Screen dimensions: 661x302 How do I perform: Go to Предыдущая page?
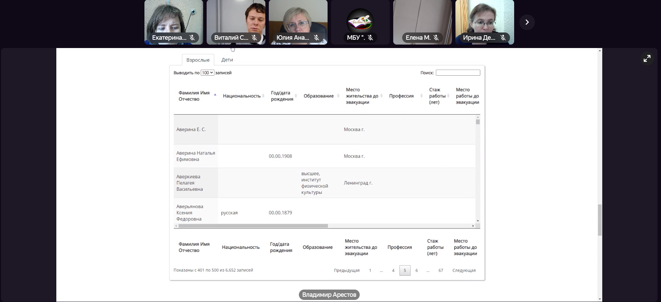pyautogui.click(x=347, y=271)
